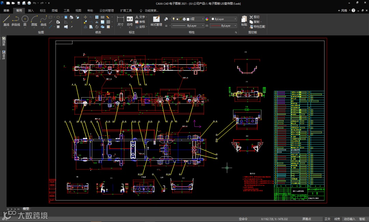This screenshot has height=222, width=369.
Task: Click the 尺寸 dimension tool
Action: point(121,20)
